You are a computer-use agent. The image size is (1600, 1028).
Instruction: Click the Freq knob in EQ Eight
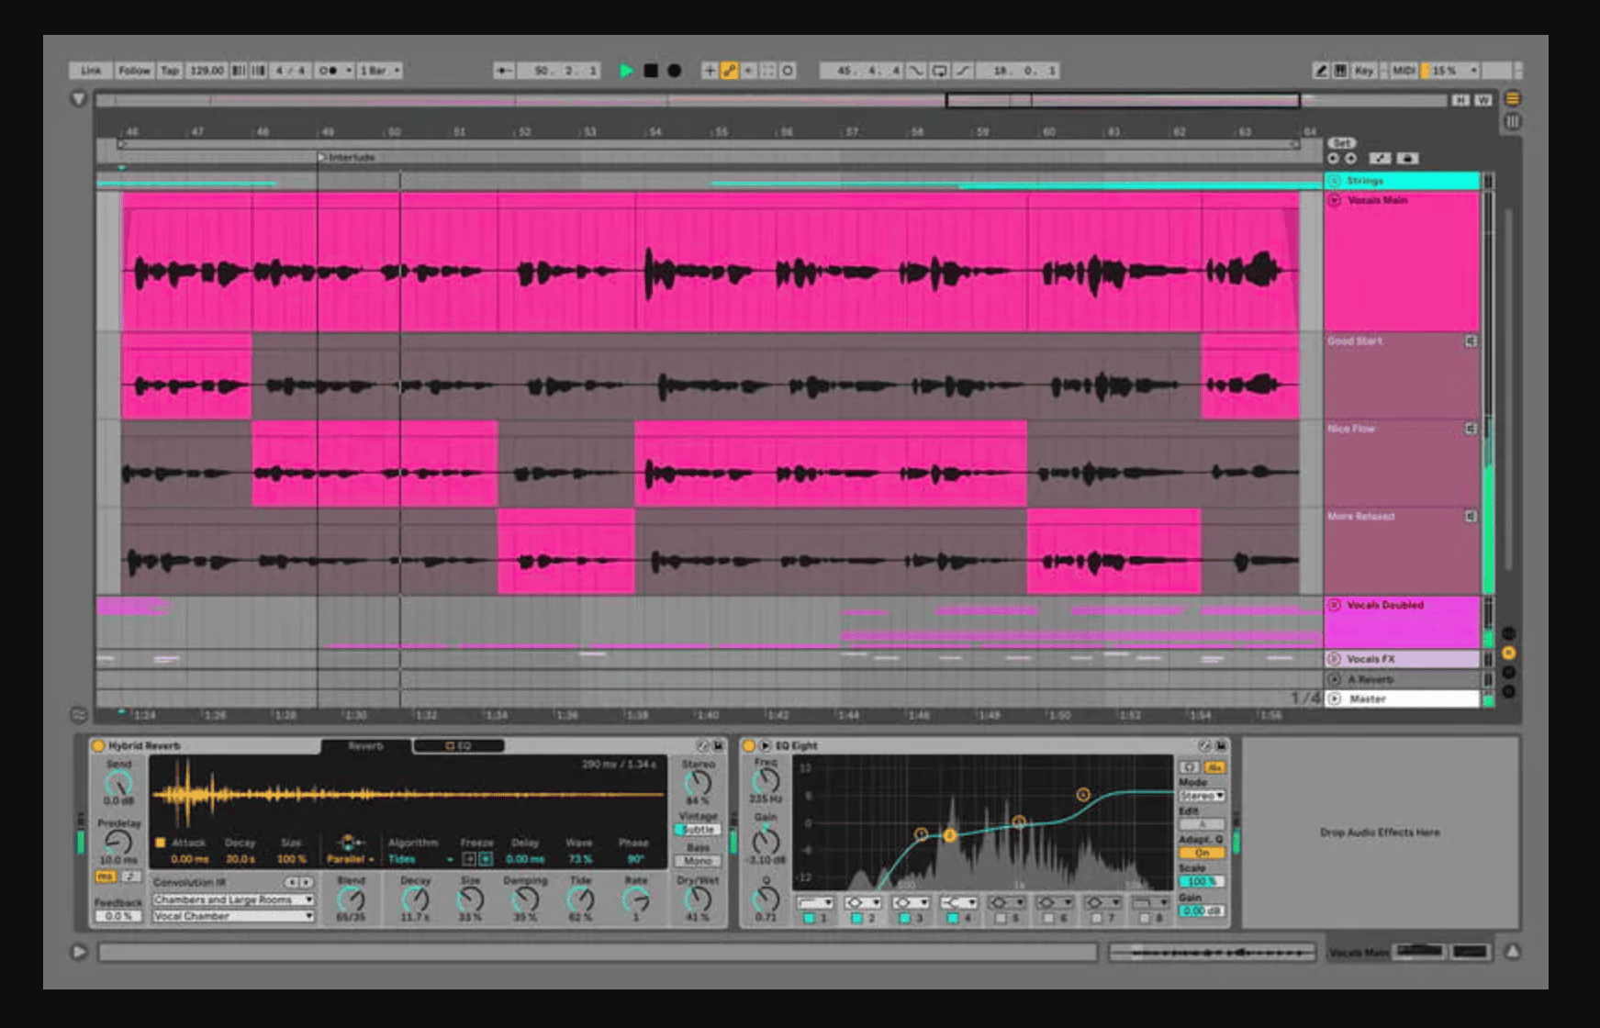(x=766, y=782)
